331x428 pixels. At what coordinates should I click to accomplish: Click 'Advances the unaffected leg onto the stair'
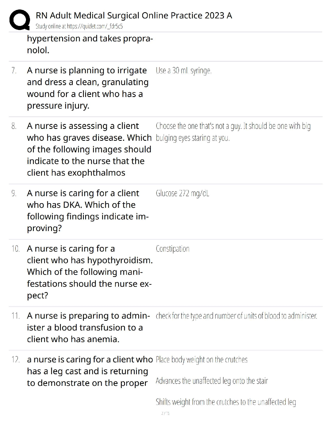click(x=212, y=381)
